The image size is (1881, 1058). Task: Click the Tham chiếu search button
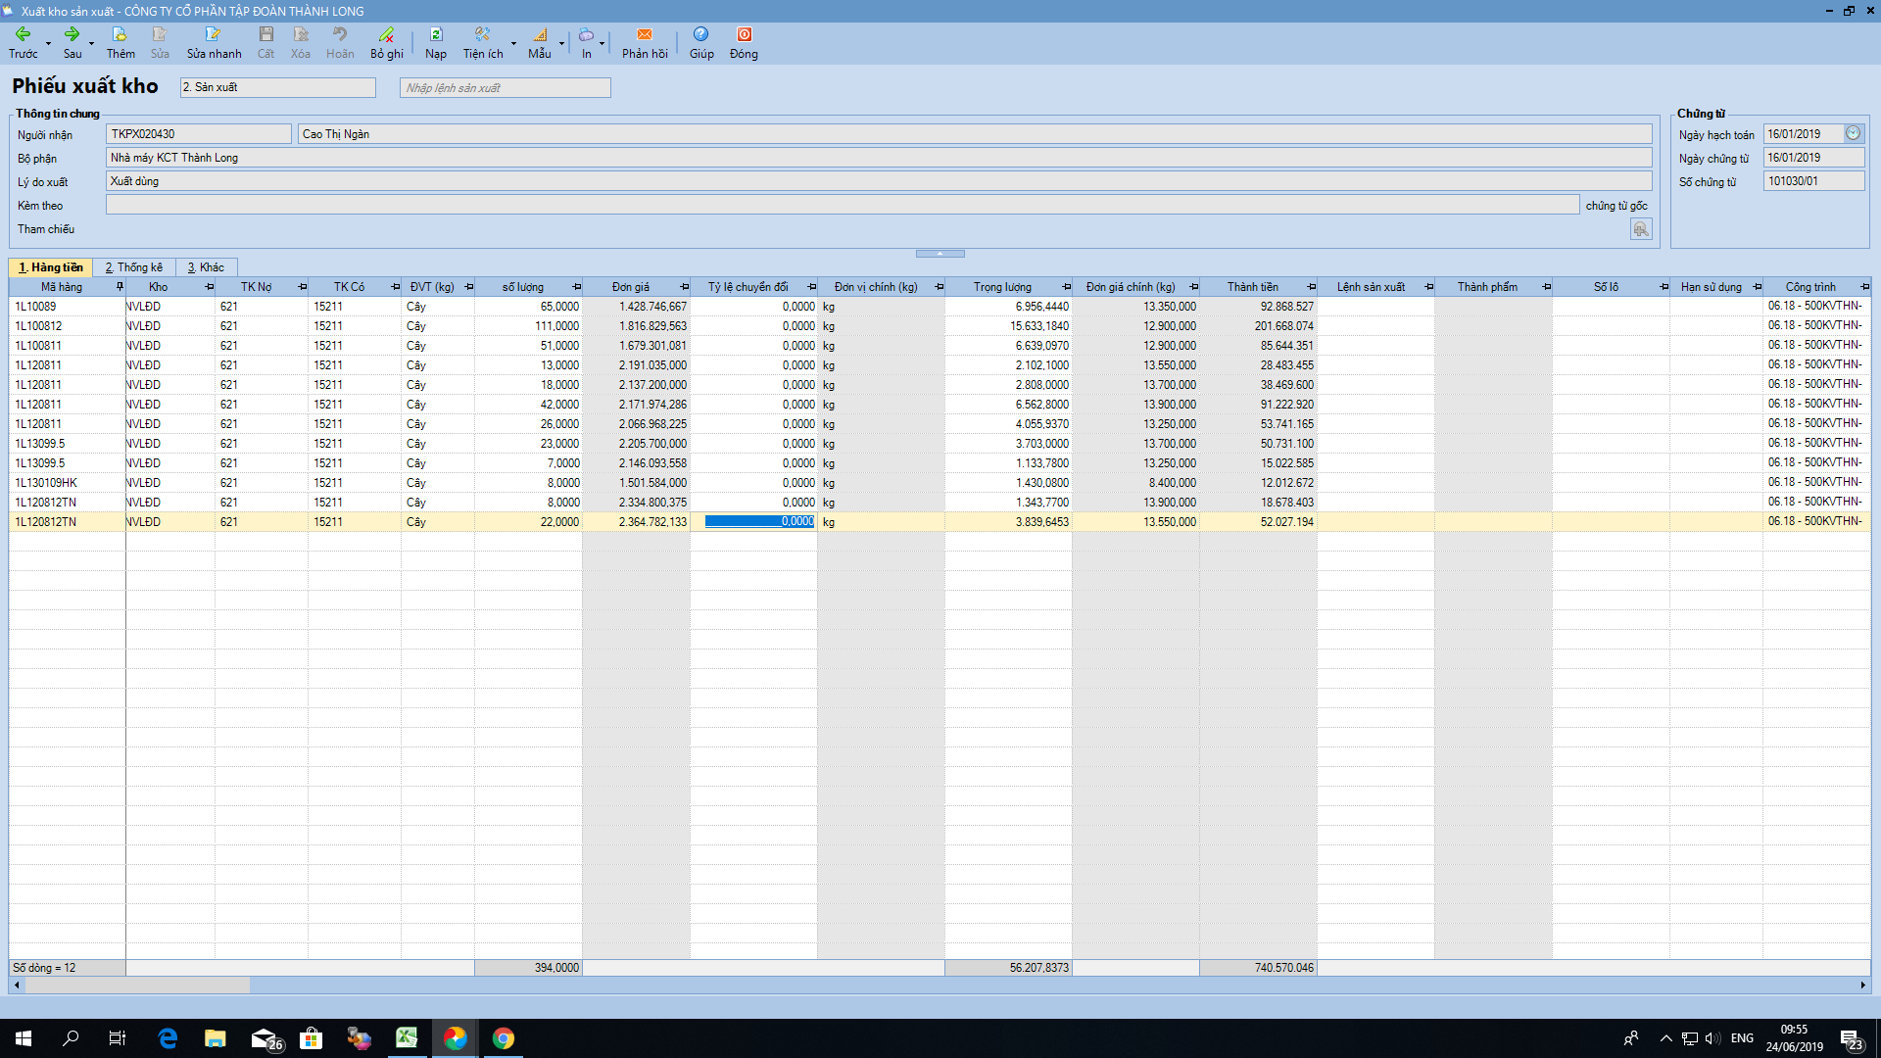point(1641,229)
